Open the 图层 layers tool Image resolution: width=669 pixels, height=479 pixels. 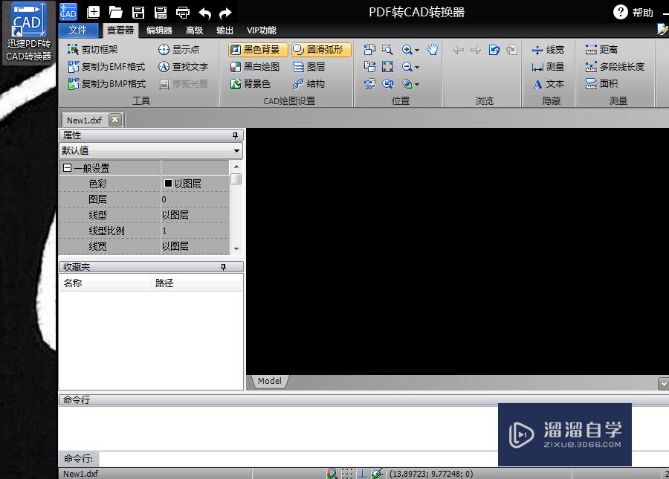[x=309, y=67]
